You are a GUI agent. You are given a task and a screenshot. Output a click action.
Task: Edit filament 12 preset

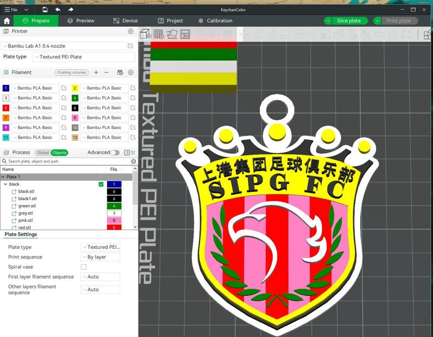tap(133, 137)
